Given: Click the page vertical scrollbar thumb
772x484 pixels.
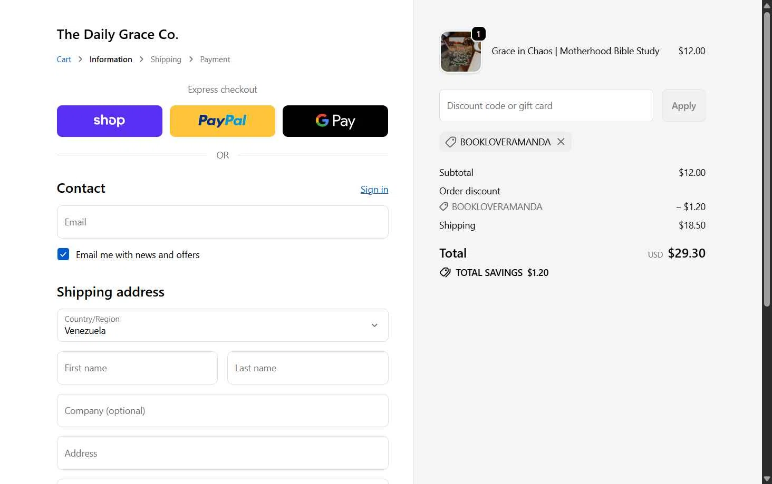Looking at the screenshot, I should (767, 159).
